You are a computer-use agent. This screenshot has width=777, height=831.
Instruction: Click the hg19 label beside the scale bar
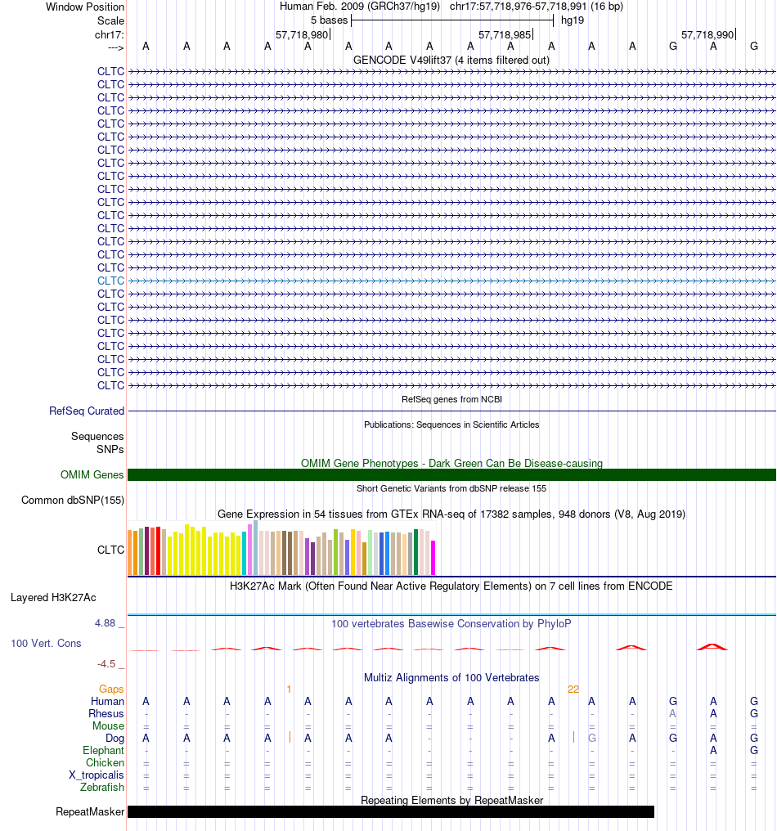[x=573, y=20]
